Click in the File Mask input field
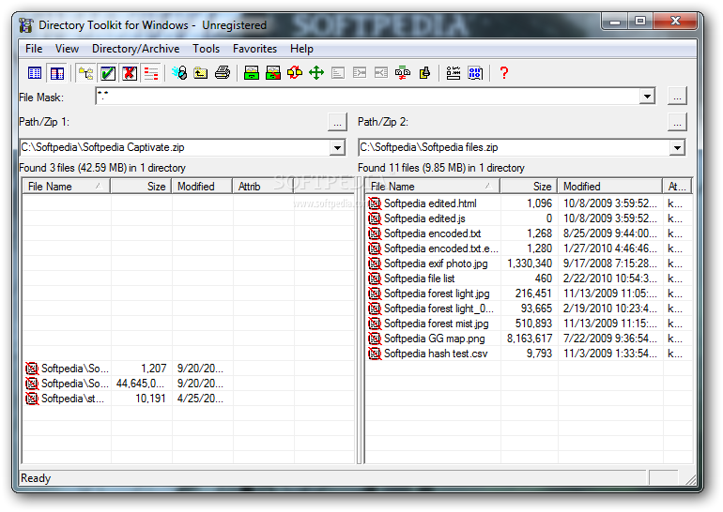Screen dimensions: 723x512 [367, 97]
